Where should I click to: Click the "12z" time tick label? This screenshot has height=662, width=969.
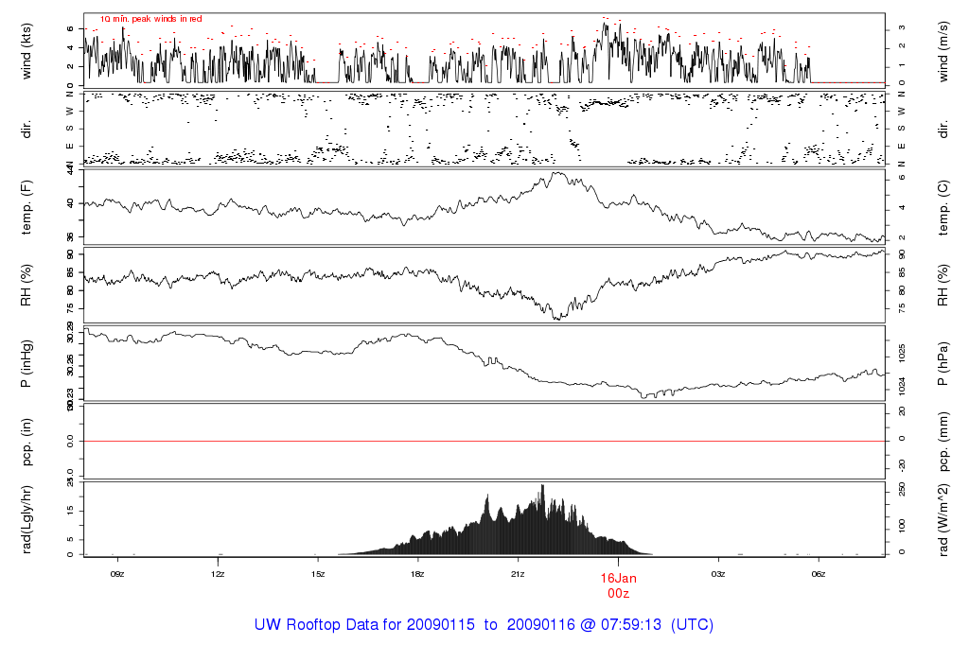coord(218,574)
